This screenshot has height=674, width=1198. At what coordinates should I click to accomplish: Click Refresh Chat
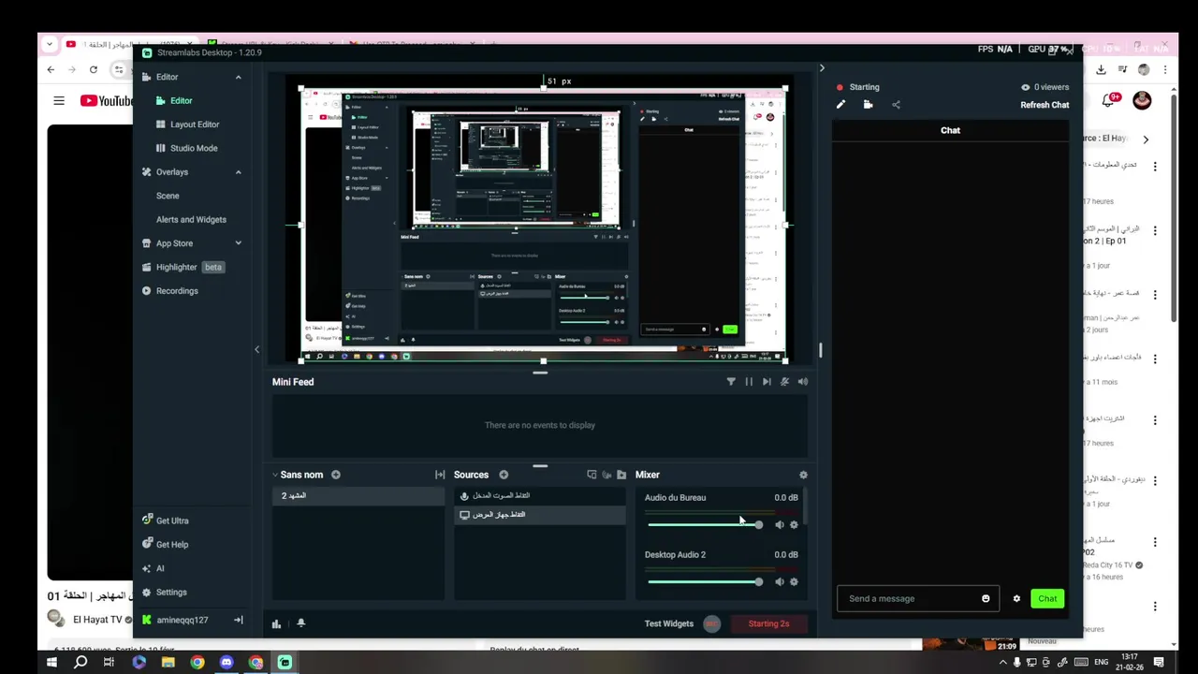(1045, 105)
